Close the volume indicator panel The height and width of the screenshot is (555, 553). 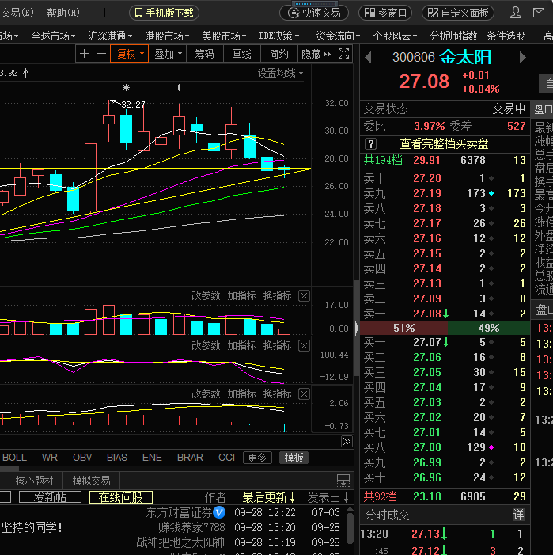coord(304,295)
